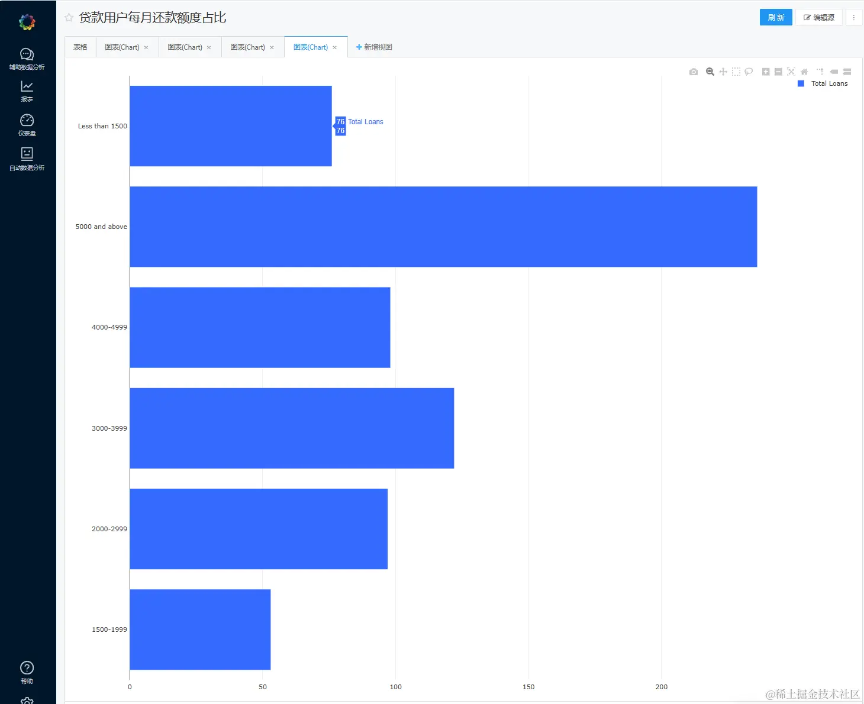This screenshot has width=864, height=704.
Task: Reset axes with the home icon
Action: point(804,72)
